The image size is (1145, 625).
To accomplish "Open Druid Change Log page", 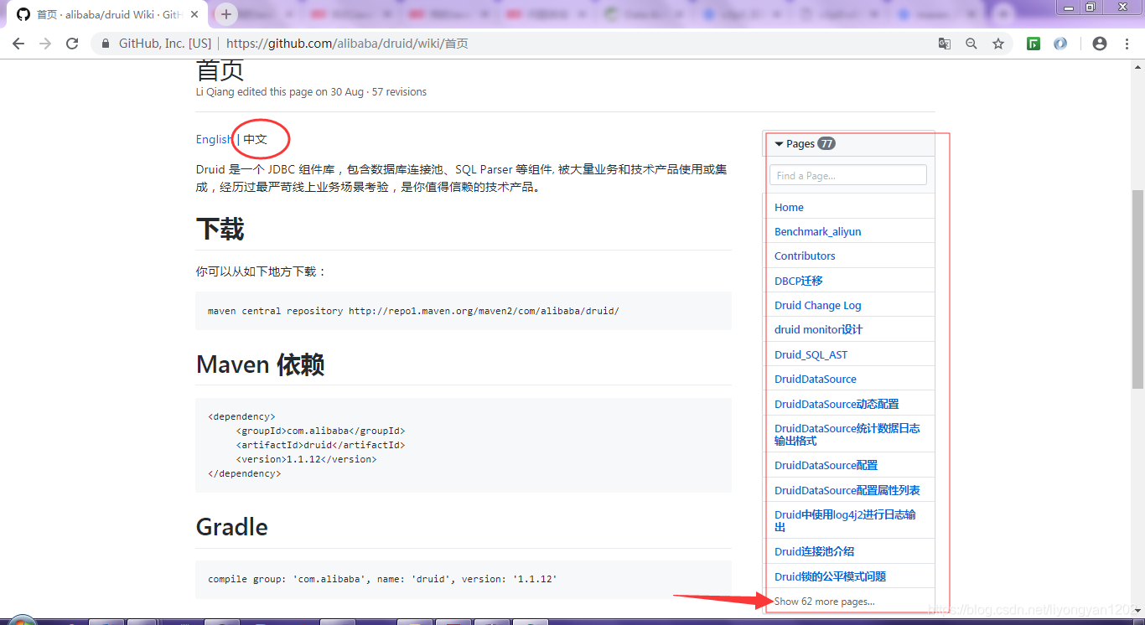I will coord(817,305).
